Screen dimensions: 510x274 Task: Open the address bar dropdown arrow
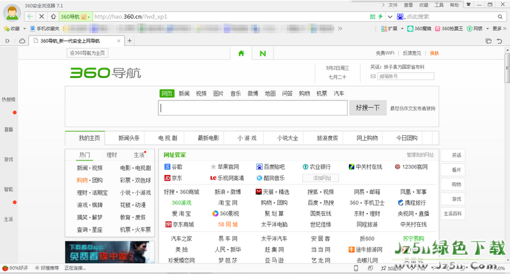click(x=390, y=17)
